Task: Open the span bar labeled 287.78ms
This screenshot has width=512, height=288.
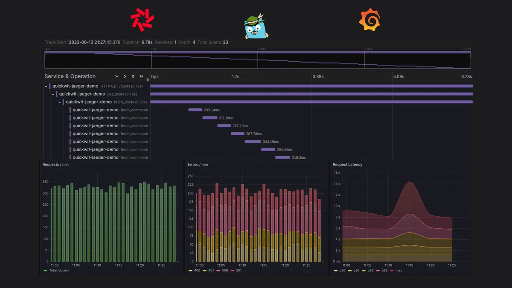Action: 238,134
